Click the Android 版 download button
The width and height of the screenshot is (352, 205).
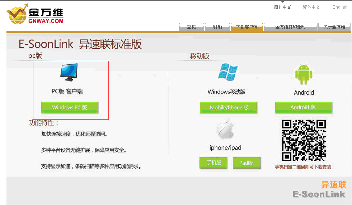tap(304, 107)
